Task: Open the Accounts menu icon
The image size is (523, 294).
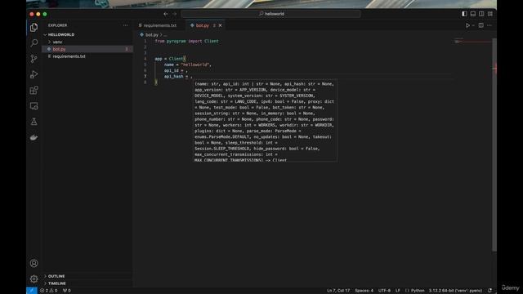Action: point(34,263)
